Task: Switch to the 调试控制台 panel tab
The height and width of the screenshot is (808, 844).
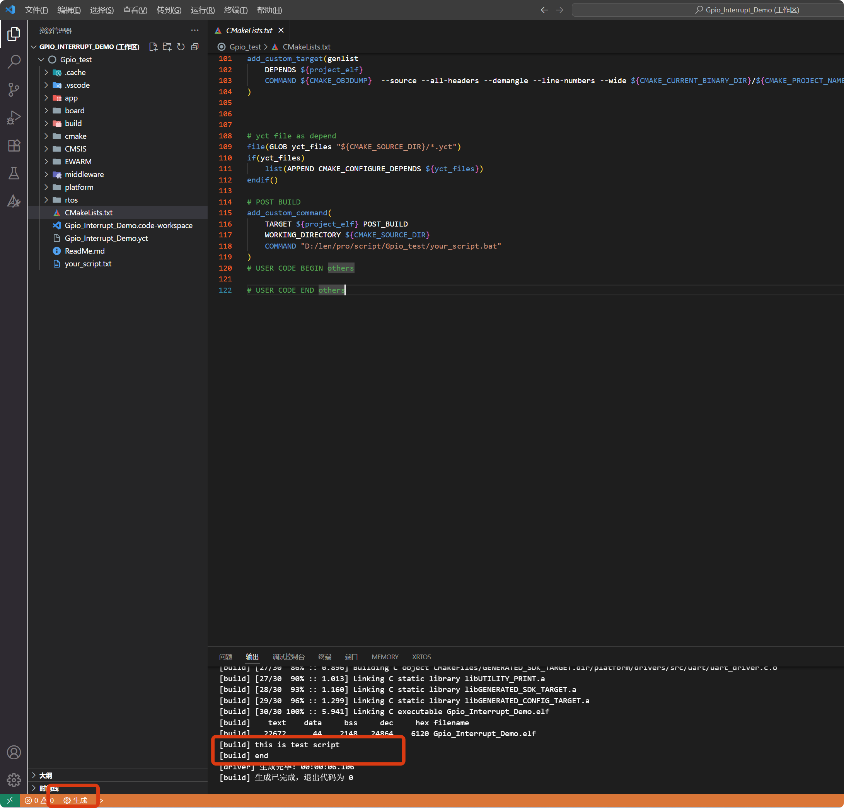Action: [288, 657]
